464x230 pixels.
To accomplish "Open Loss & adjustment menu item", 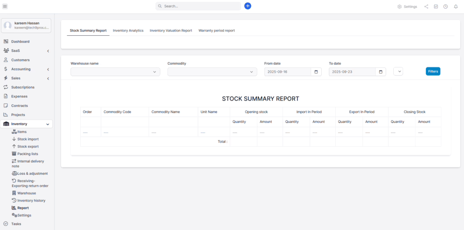I will pos(29,173).
